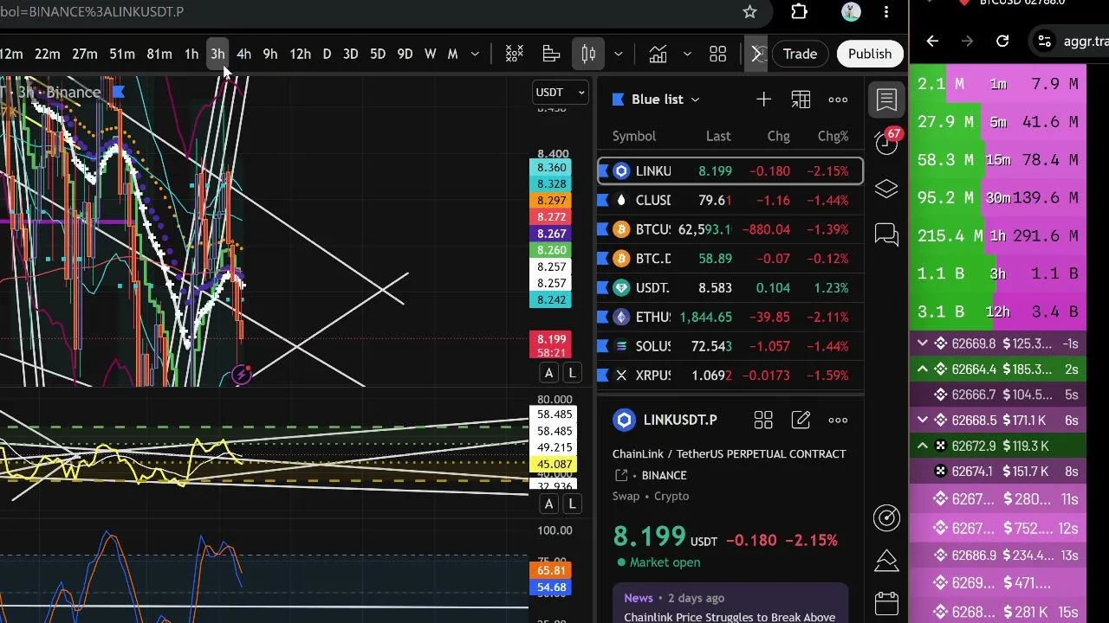
Task: Open the Chrome three-dot menu
Action: coord(886,12)
